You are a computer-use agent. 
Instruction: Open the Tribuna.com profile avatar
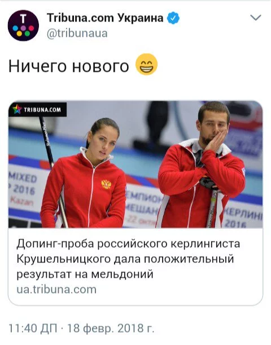pos(23,25)
